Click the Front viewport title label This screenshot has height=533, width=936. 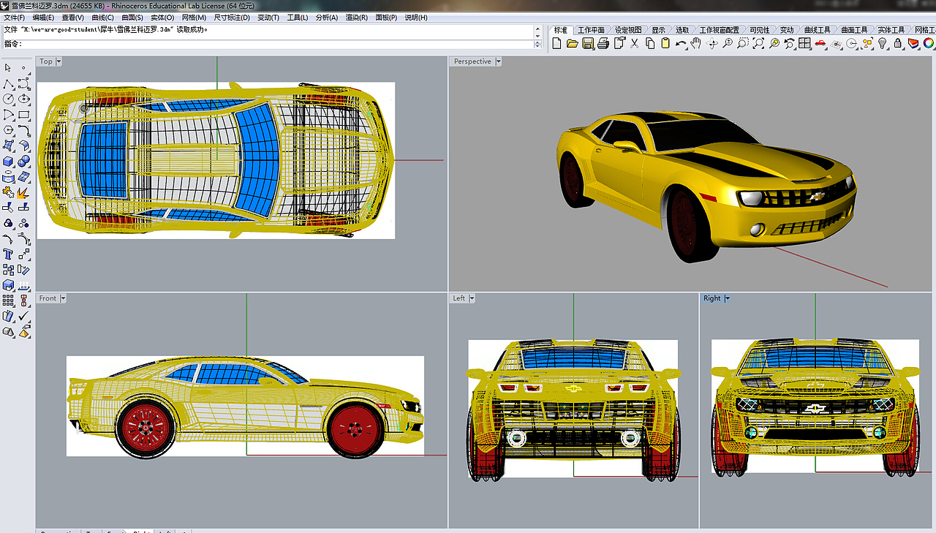point(48,298)
